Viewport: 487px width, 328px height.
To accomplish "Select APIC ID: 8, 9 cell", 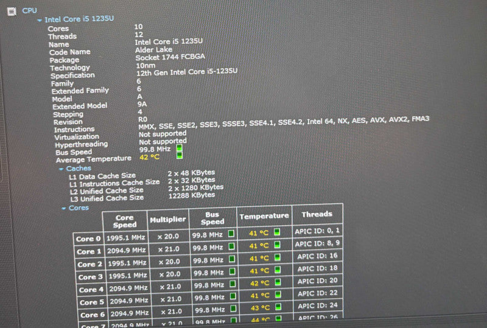I will [x=317, y=243].
